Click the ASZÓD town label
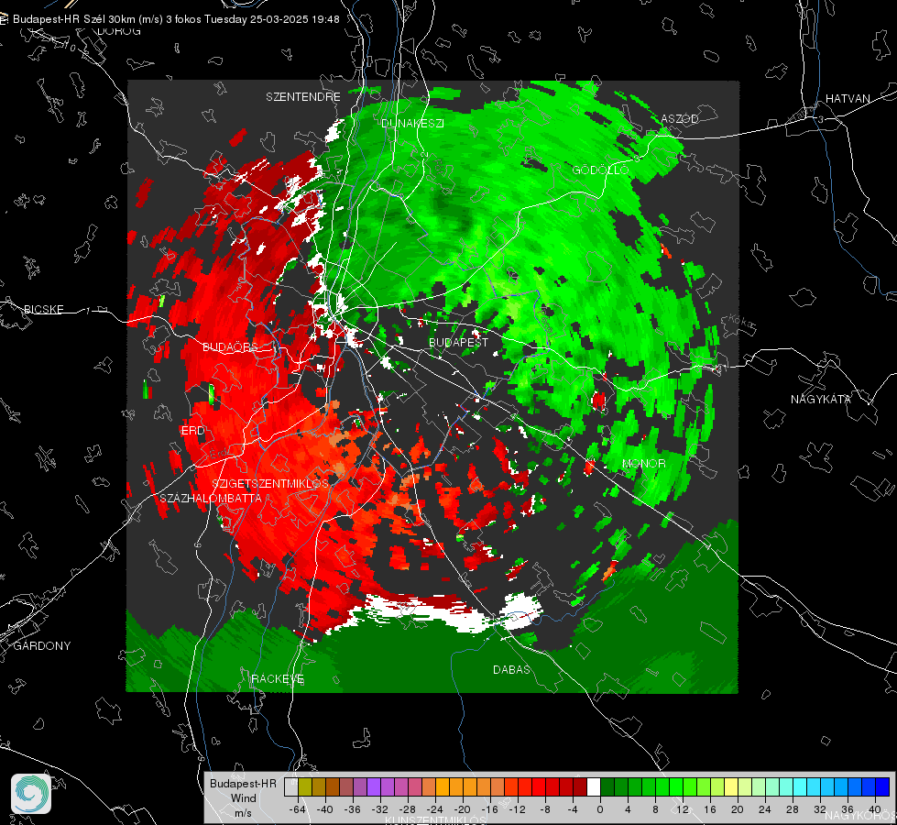 click(x=680, y=118)
